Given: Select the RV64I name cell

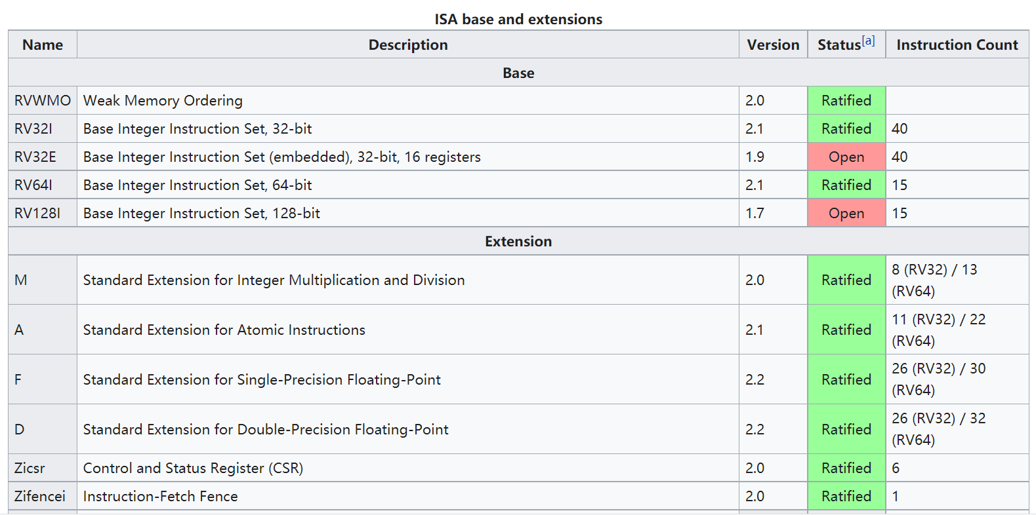Looking at the screenshot, I should point(33,185).
